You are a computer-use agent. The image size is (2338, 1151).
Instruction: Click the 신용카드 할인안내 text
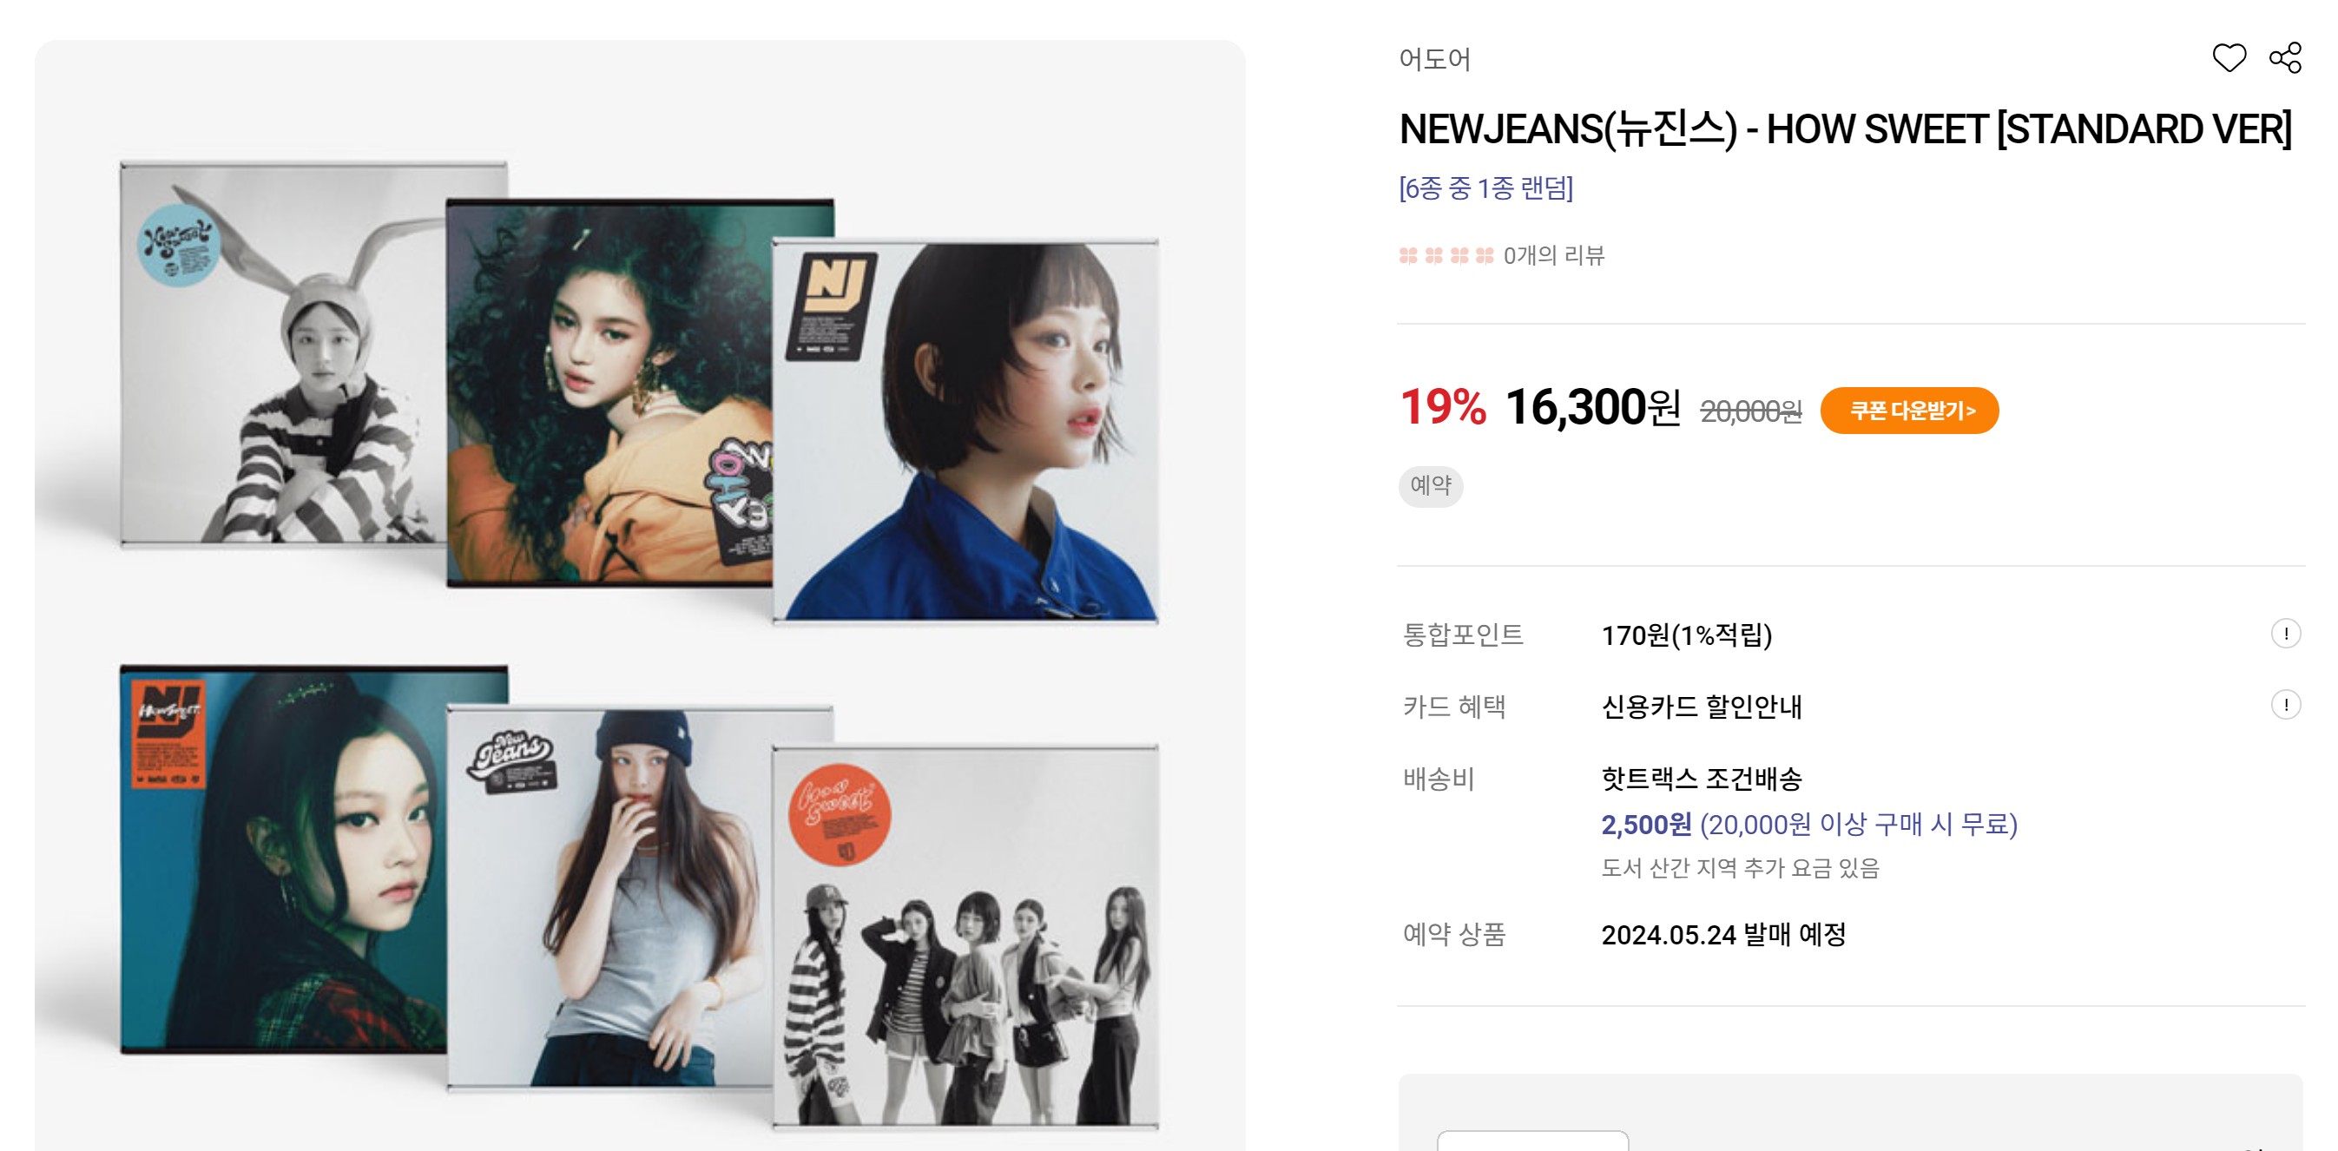click(x=1701, y=707)
